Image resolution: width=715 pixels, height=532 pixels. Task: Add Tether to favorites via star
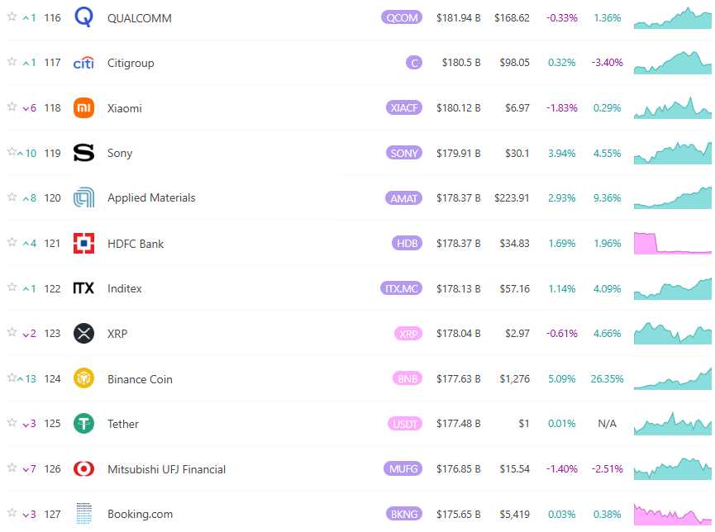pyautogui.click(x=12, y=423)
